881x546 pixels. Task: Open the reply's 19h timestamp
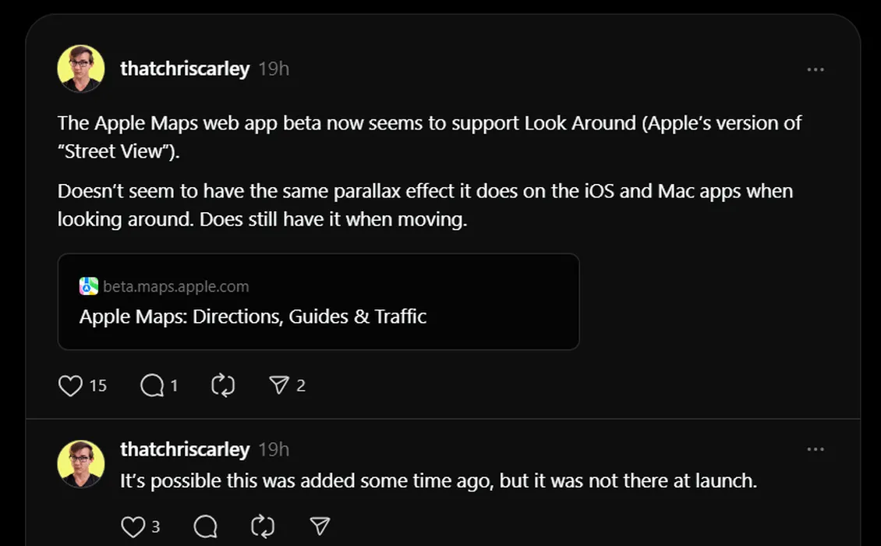[274, 450]
